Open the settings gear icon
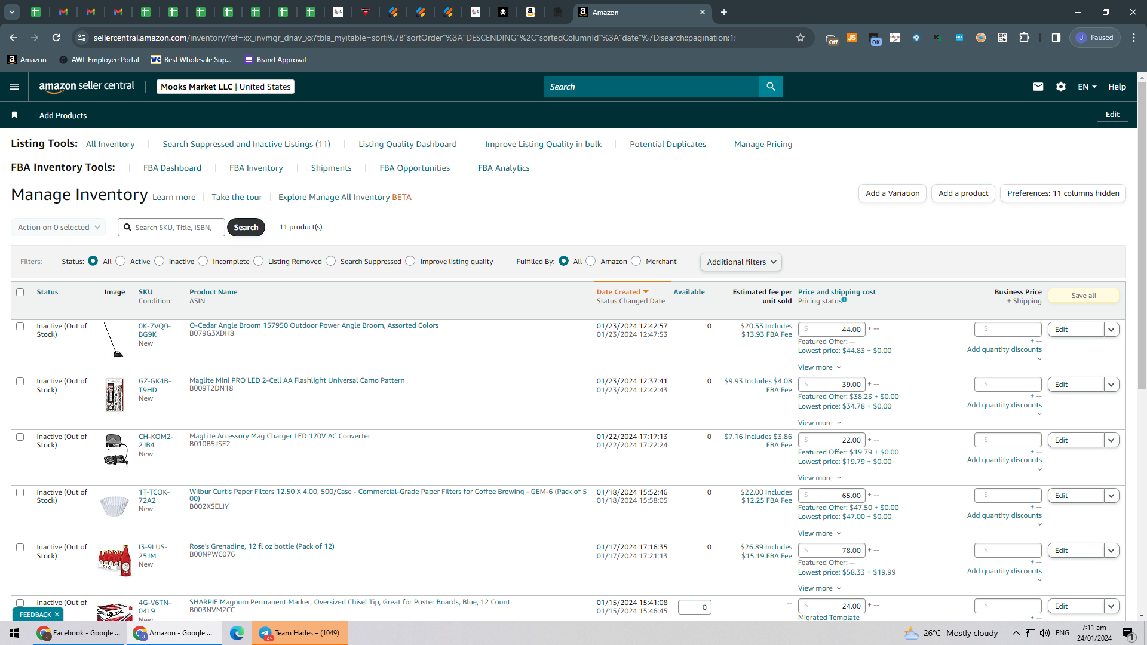The height and width of the screenshot is (645, 1147). (1061, 87)
